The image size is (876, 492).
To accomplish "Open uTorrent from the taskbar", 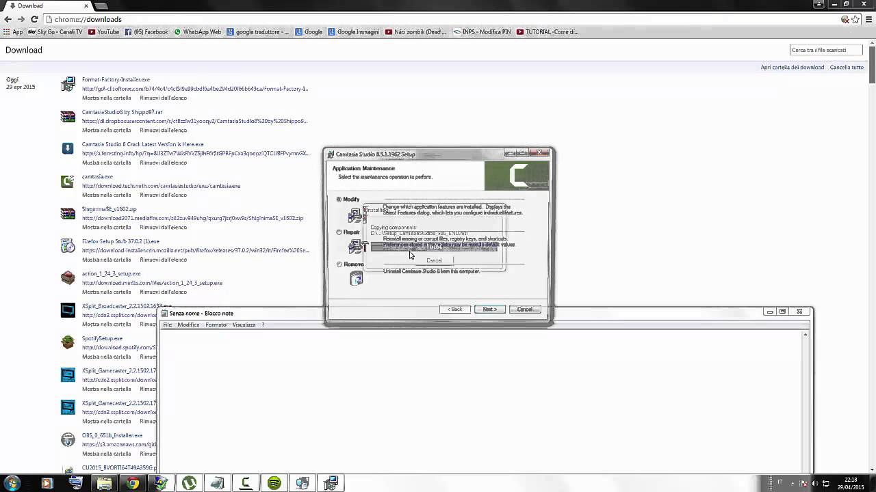I will click(x=189, y=483).
